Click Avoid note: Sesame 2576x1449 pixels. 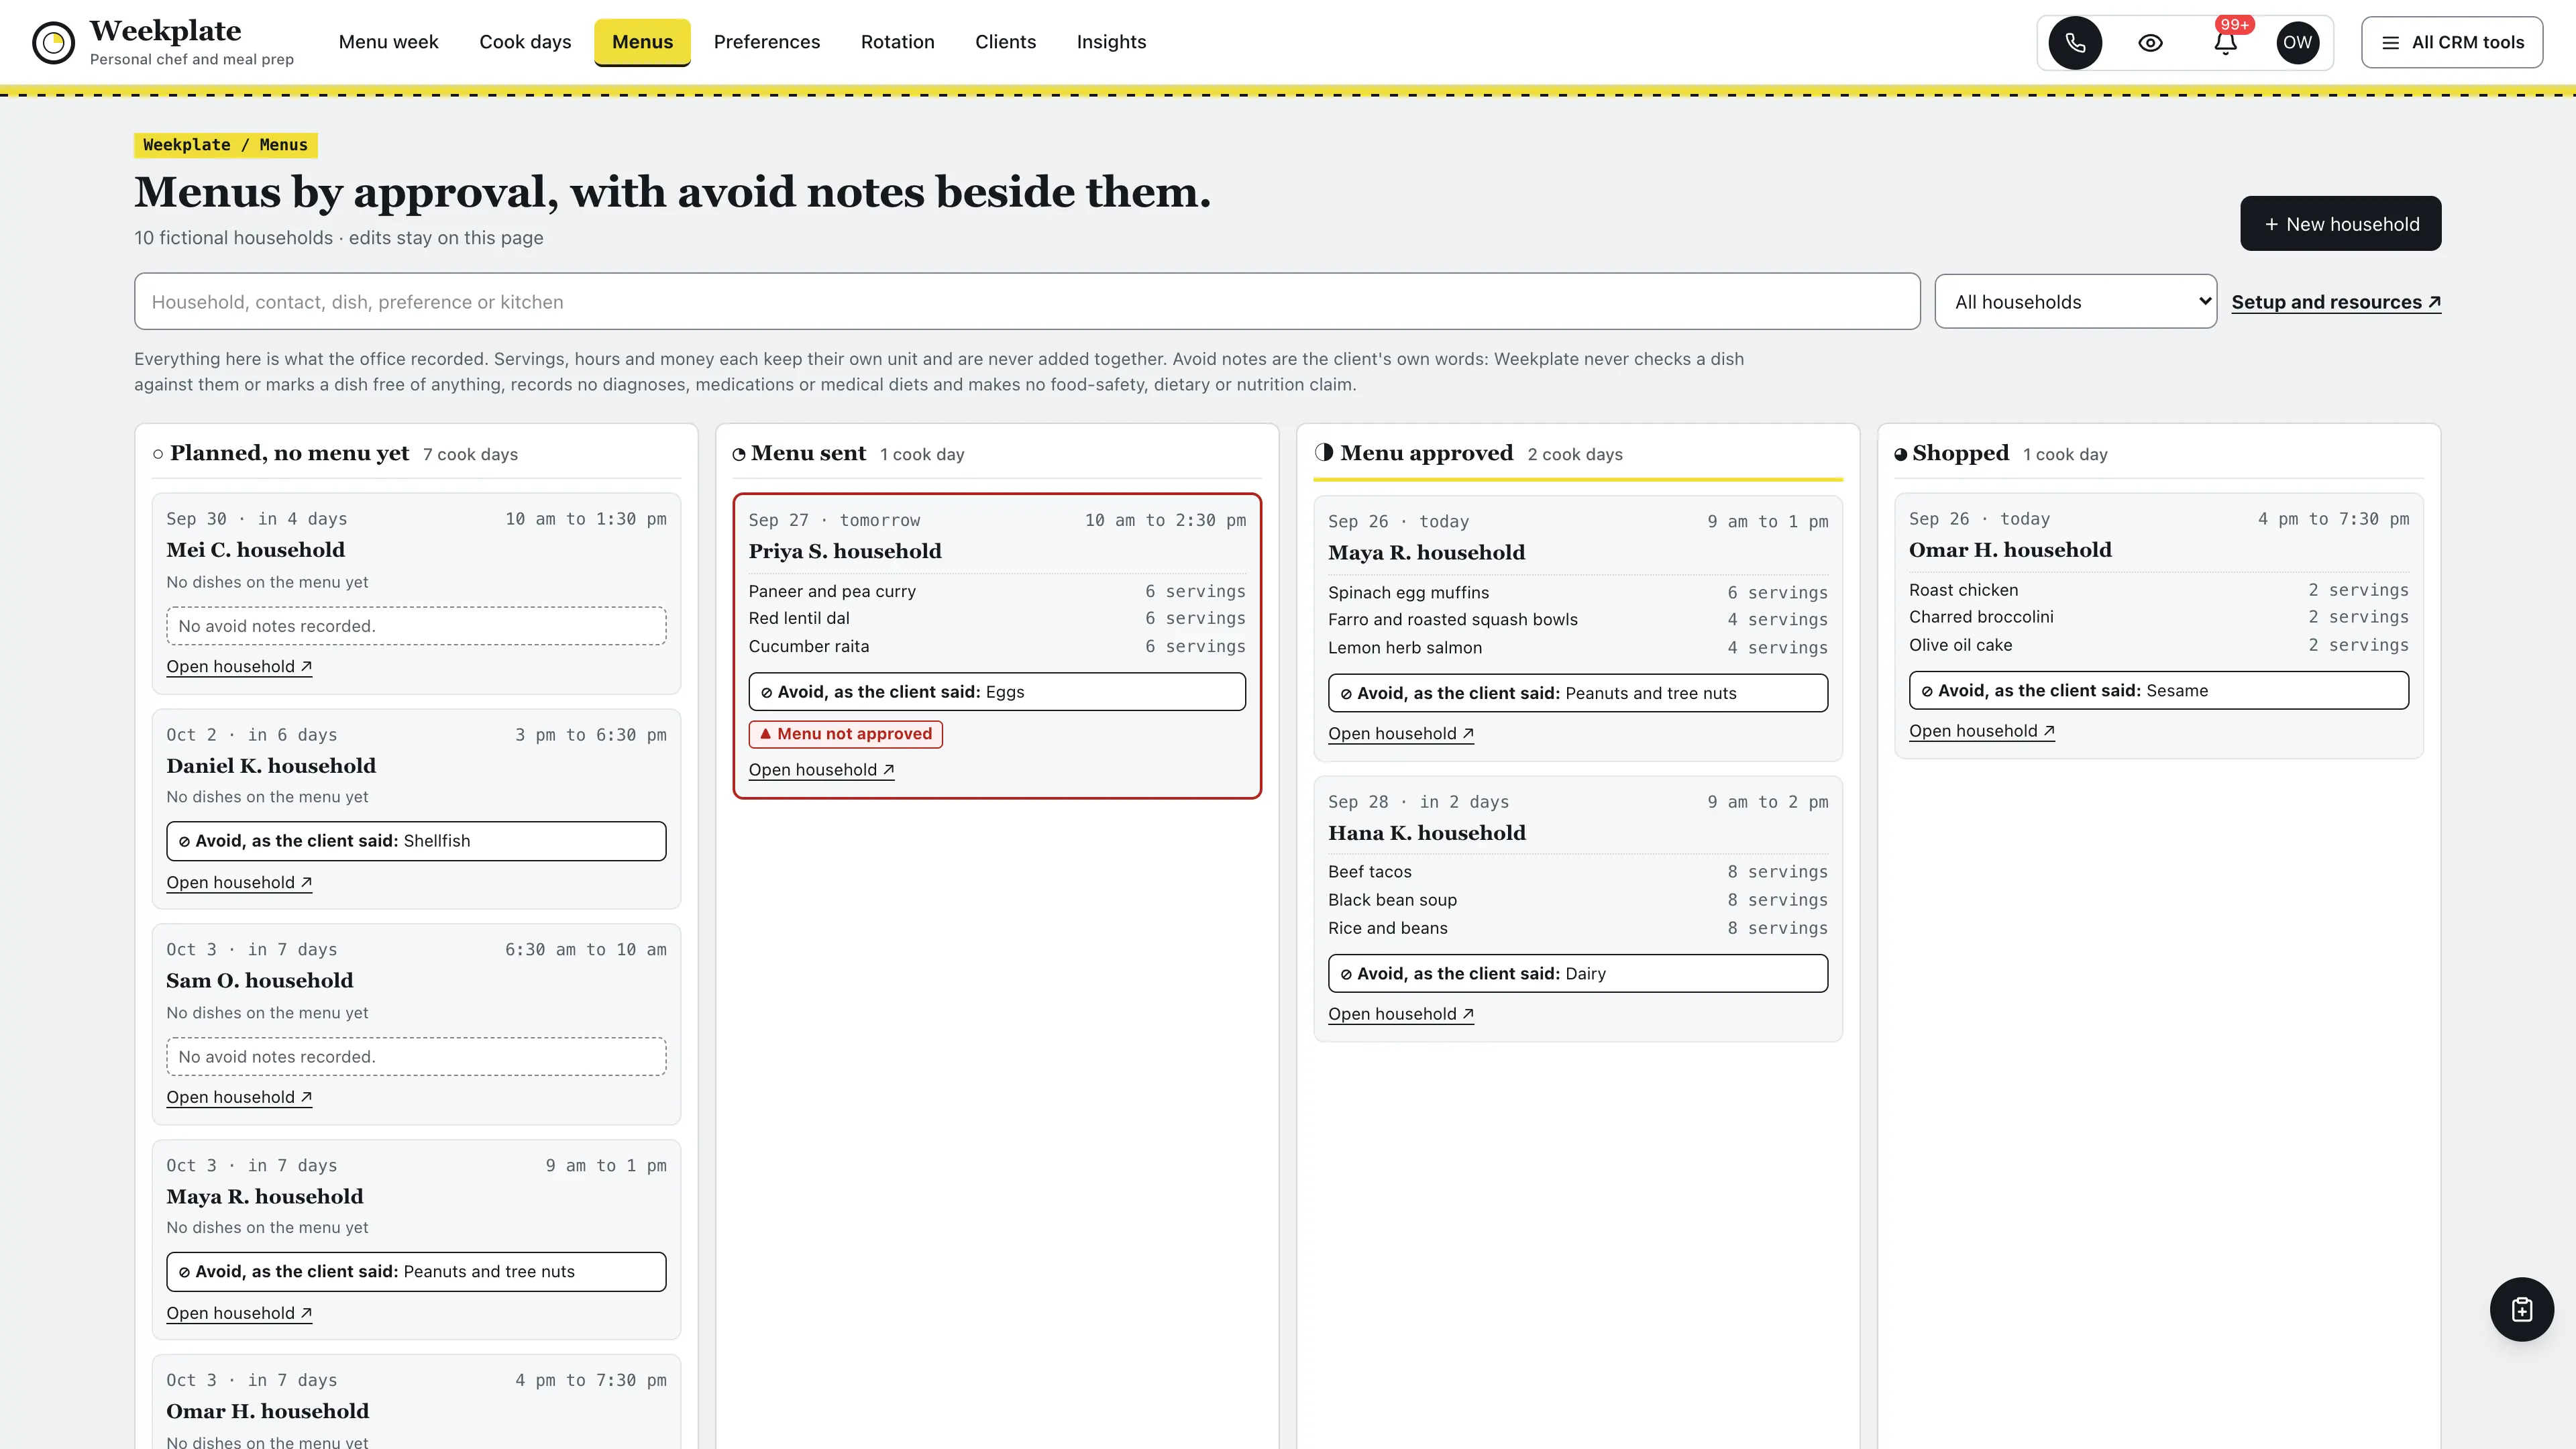pyautogui.click(x=2159, y=691)
